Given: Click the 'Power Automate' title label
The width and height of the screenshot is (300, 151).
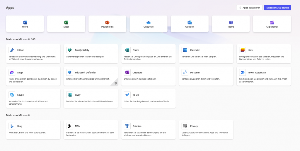Looking at the screenshot, I should click(257, 73).
